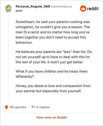Click the Snoo avatar of Personal_Regular_569
This screenshot has height=126, width=103.
(x=8, y=8)
